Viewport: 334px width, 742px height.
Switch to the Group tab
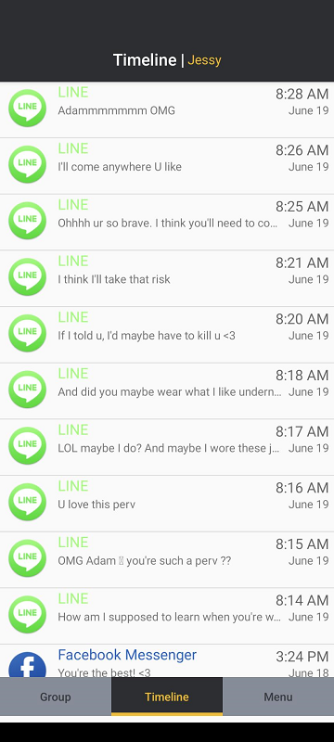56,697
